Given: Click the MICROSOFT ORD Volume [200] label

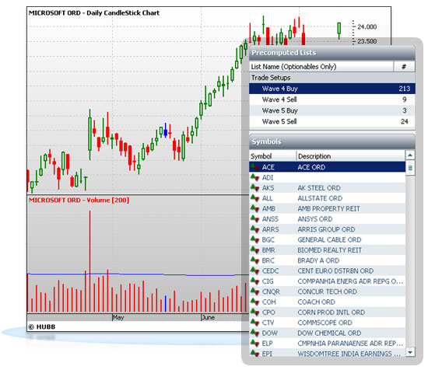Looking at the screenshot, I should pos(79,200).
